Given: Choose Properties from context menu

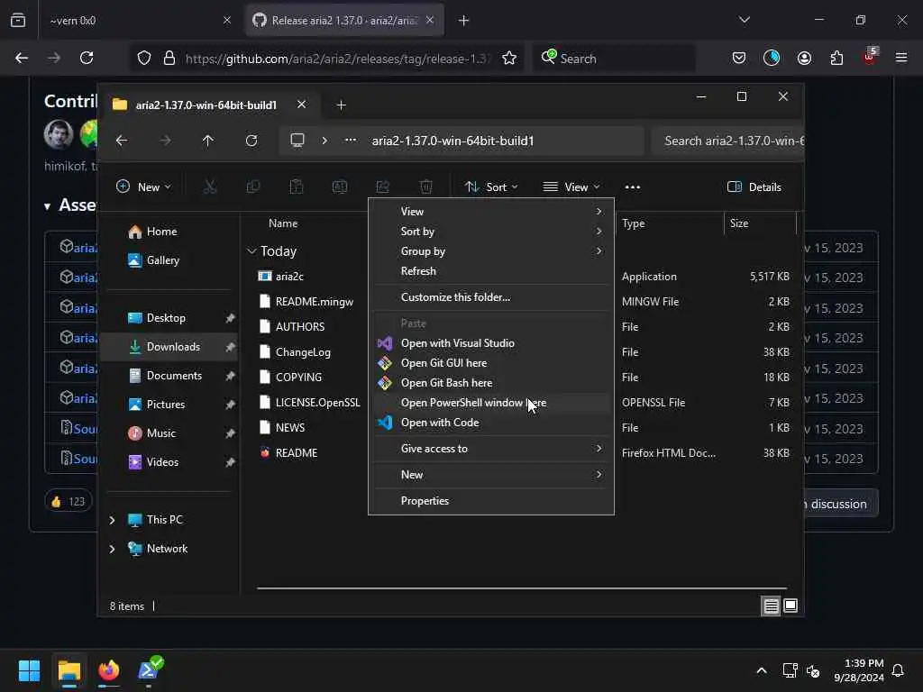Looking at the screenshot, I should [x=491, y=501].
